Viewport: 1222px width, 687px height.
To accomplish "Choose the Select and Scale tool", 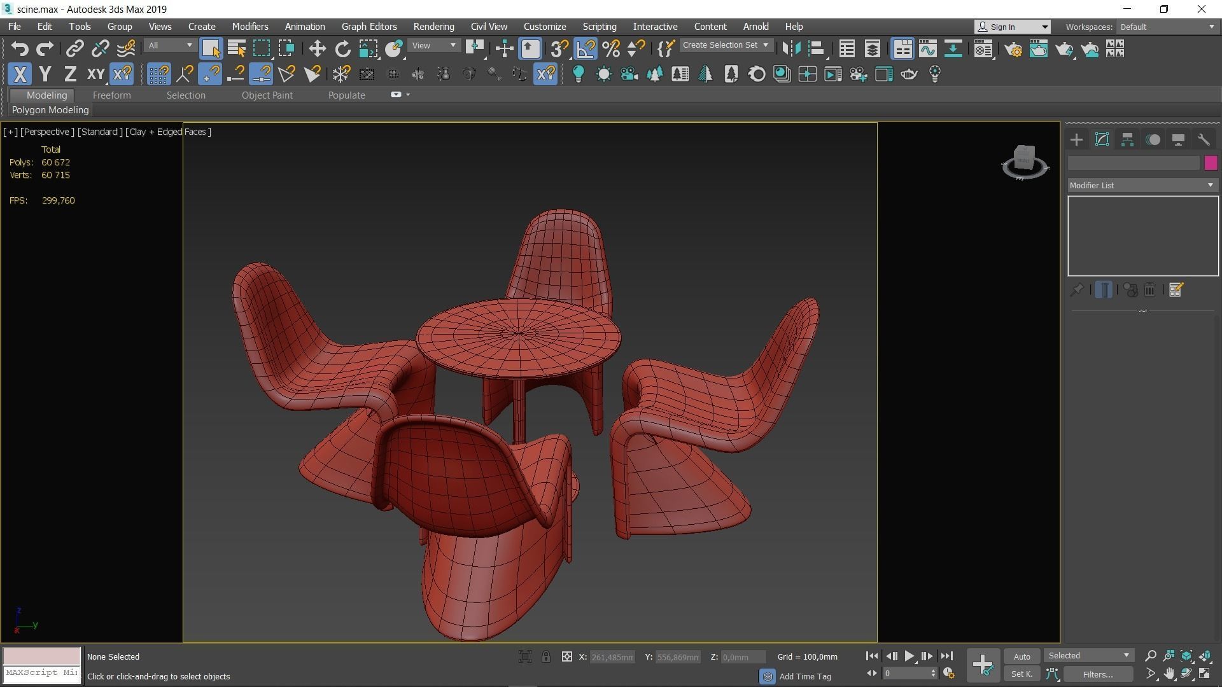I will [x=369, y=49].
